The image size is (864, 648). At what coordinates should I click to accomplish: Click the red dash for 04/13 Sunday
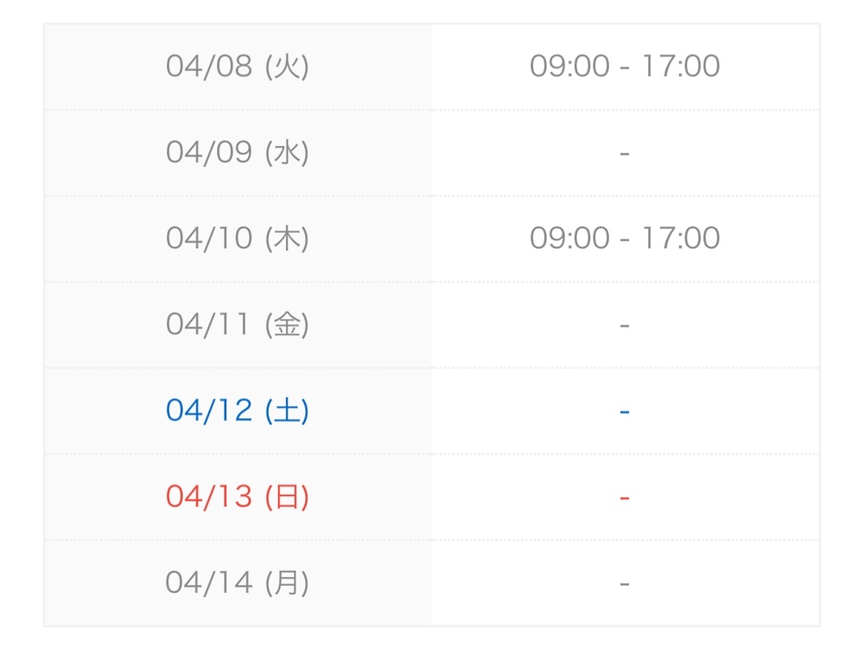point(625,498)
